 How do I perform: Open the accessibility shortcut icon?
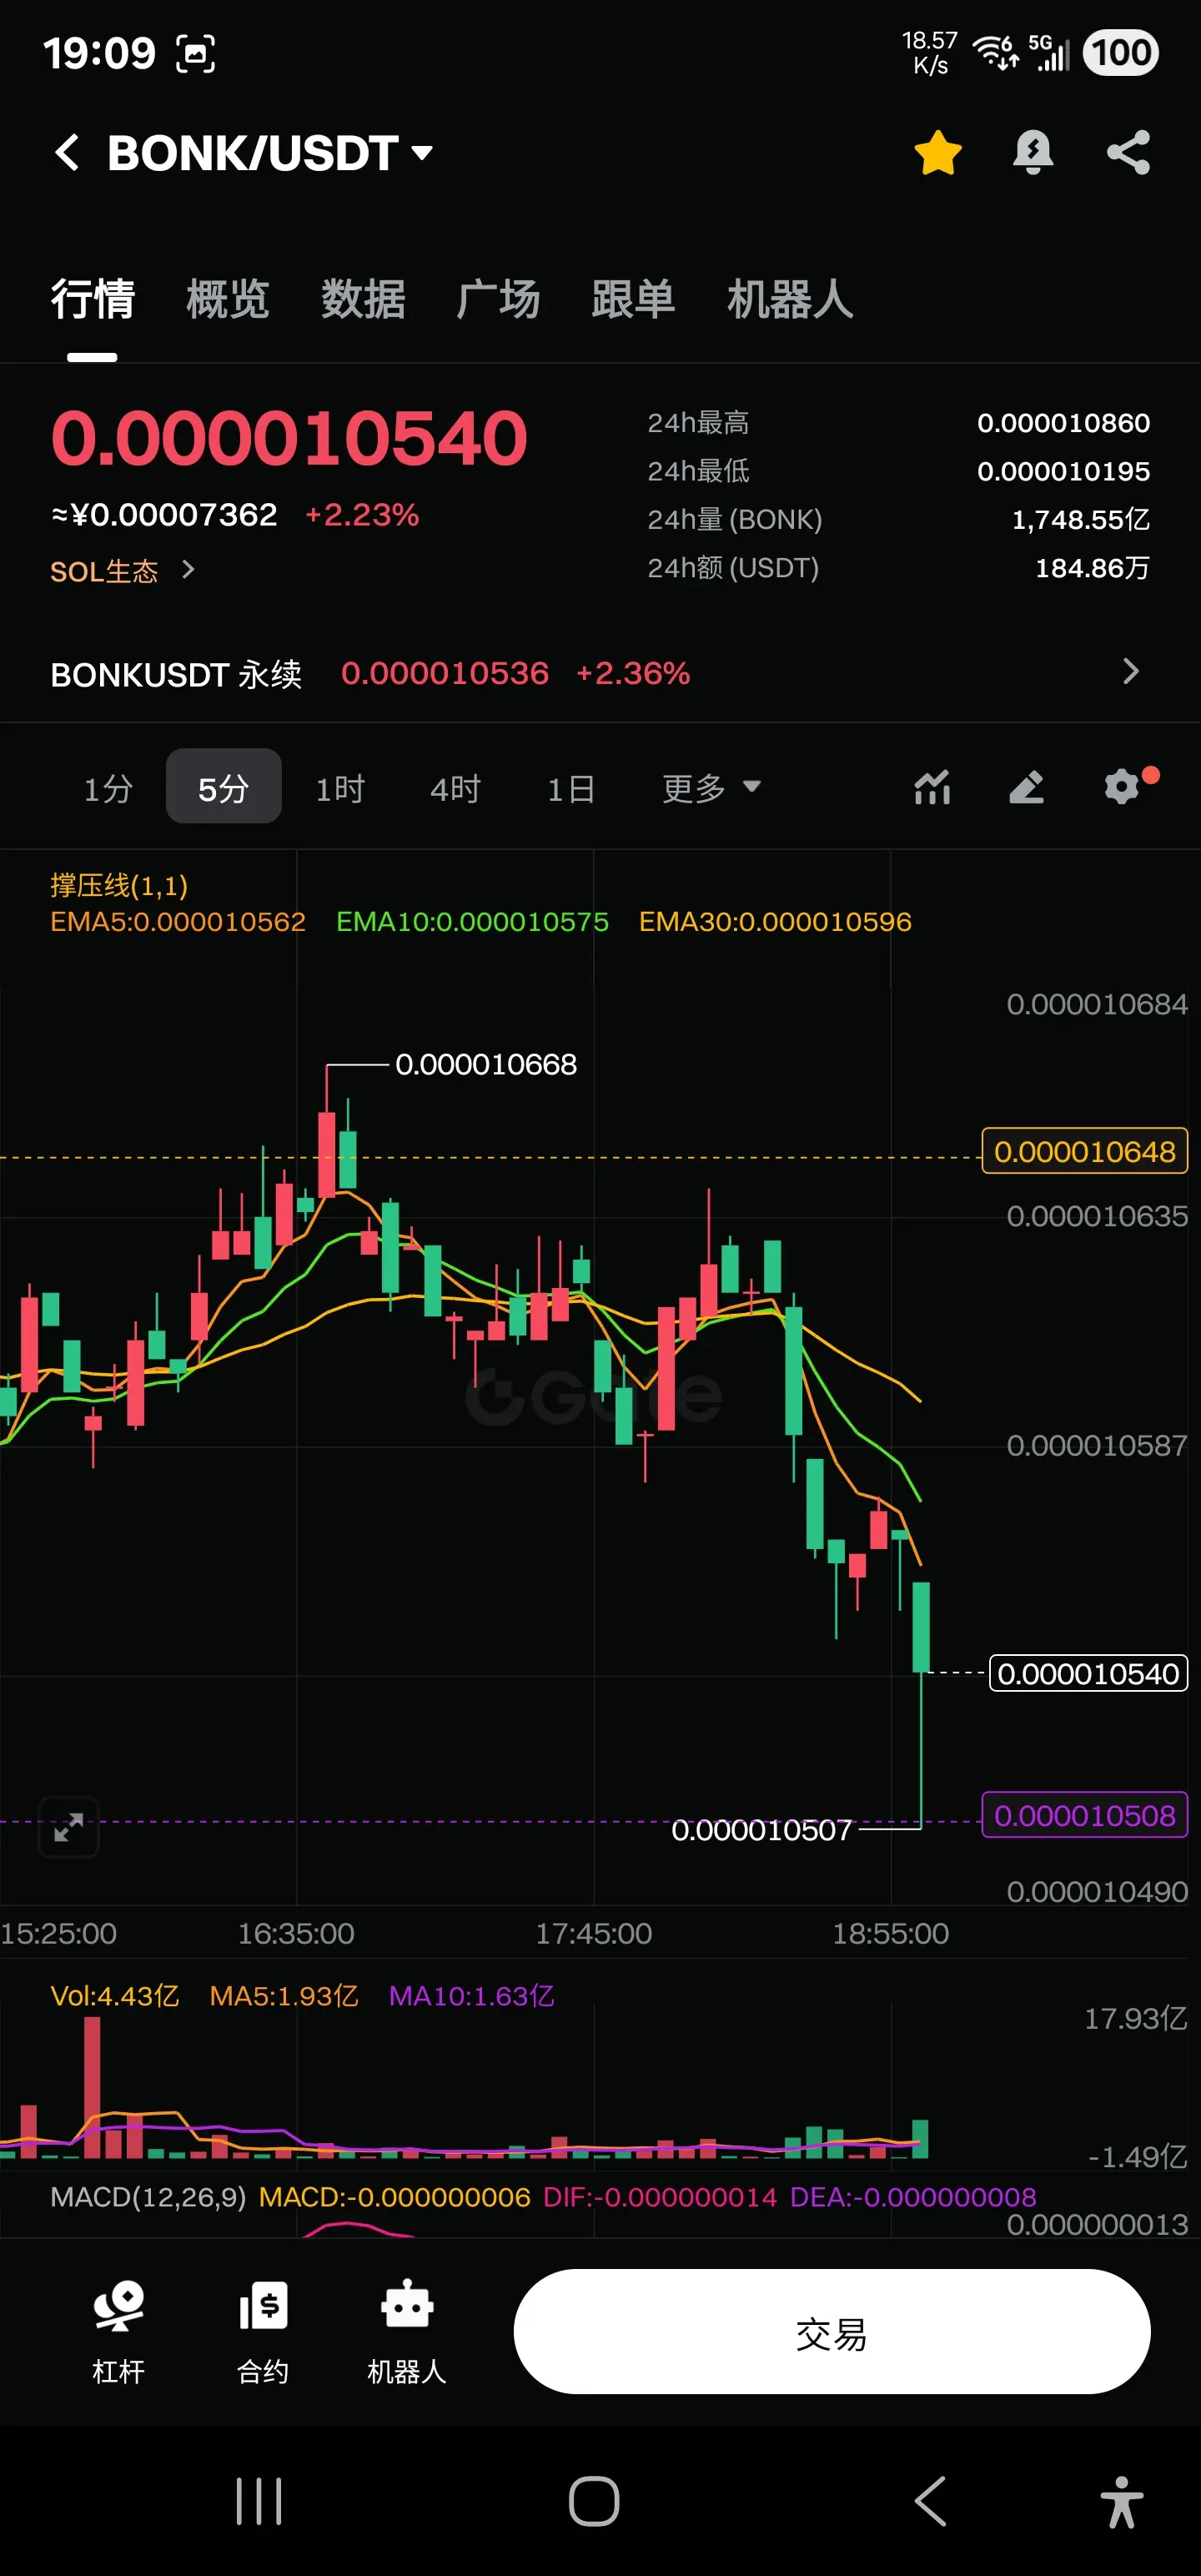tap(1122, 2502)
